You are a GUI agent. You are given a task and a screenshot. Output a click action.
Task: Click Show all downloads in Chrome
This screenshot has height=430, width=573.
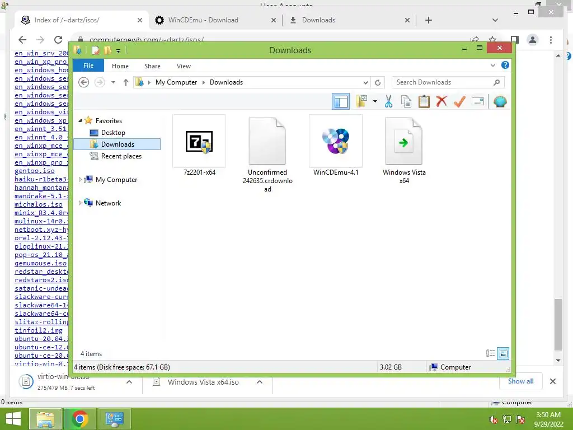point(521,381)
